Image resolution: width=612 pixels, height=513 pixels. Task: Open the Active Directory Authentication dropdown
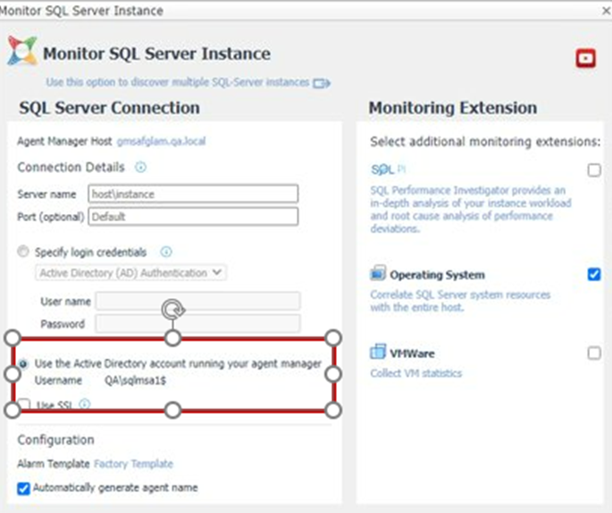click(130, 272)
